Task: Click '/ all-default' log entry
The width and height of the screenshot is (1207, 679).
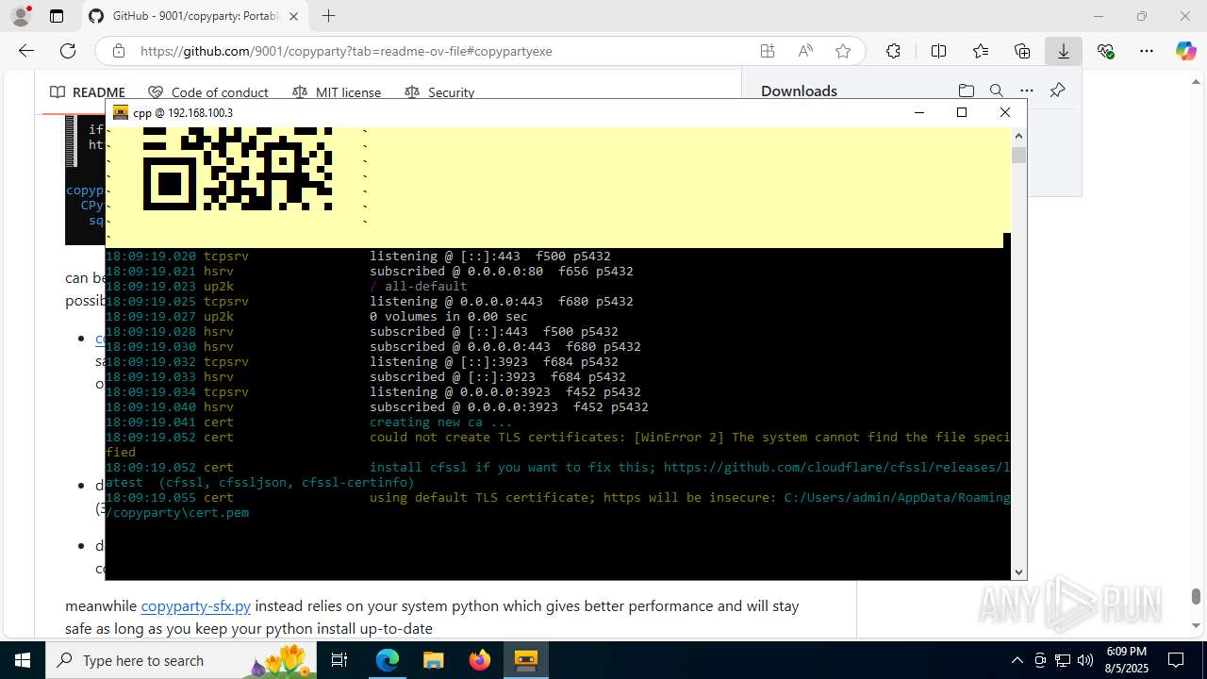Action: 419,287
